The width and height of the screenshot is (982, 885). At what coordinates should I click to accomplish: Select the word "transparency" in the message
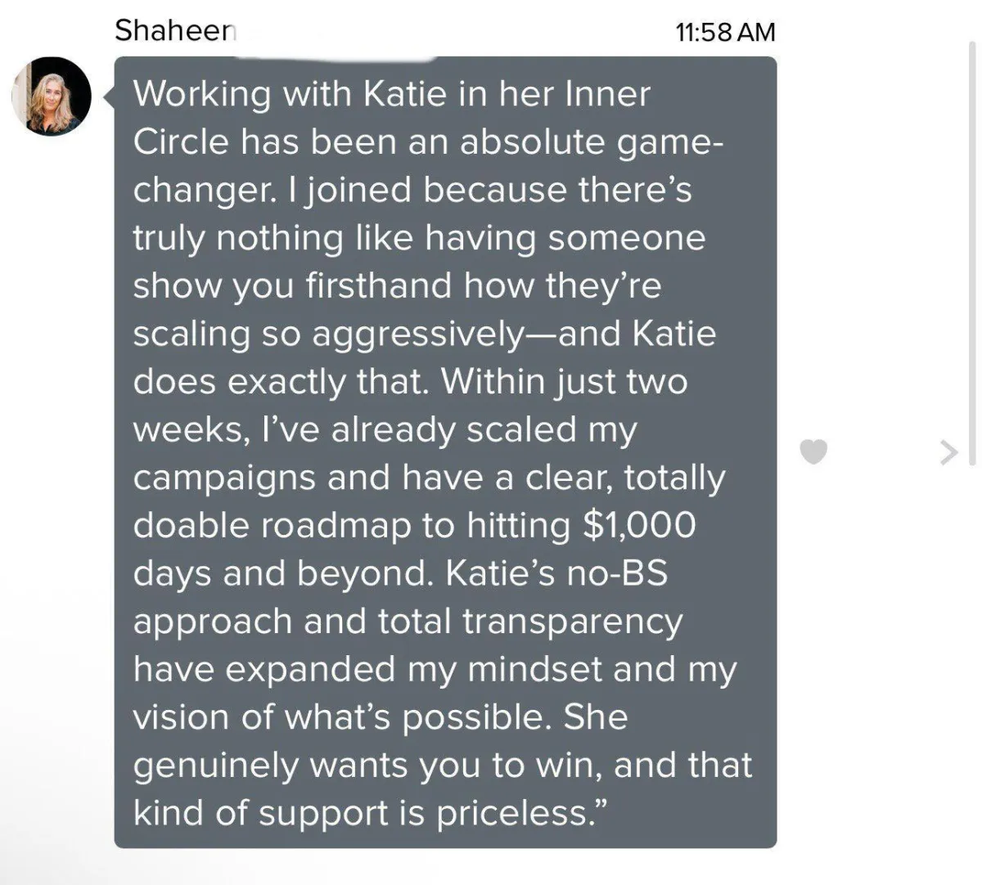[572, 621]
